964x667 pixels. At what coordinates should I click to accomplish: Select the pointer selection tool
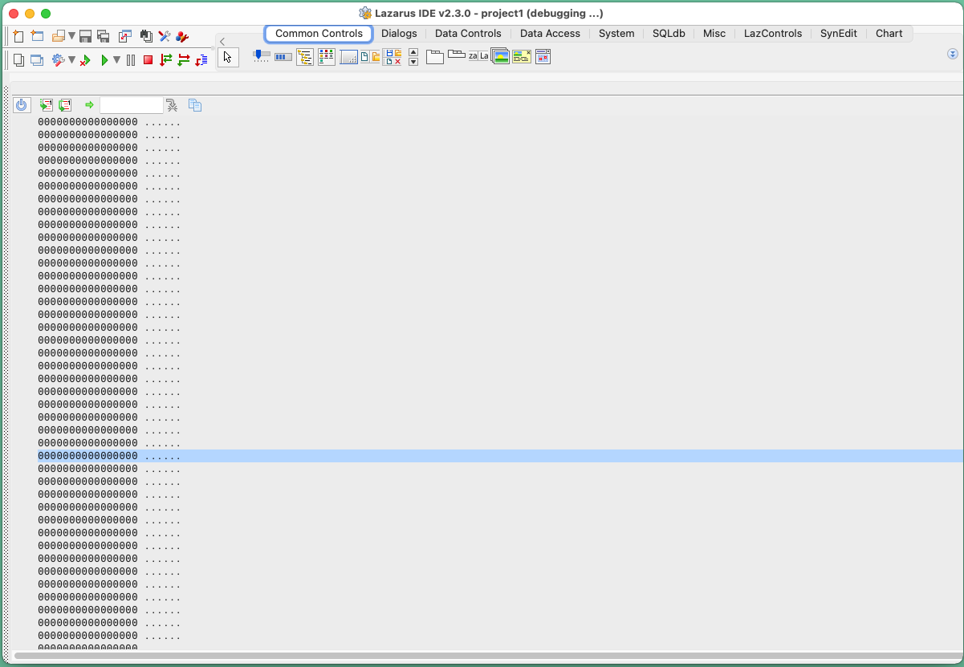228,57
